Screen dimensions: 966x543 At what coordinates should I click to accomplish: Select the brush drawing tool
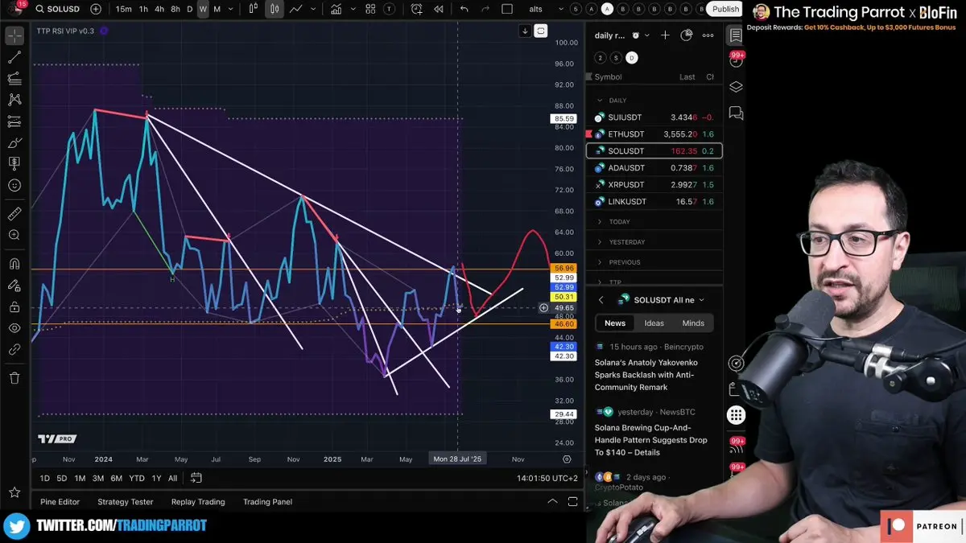pos(14,143)
